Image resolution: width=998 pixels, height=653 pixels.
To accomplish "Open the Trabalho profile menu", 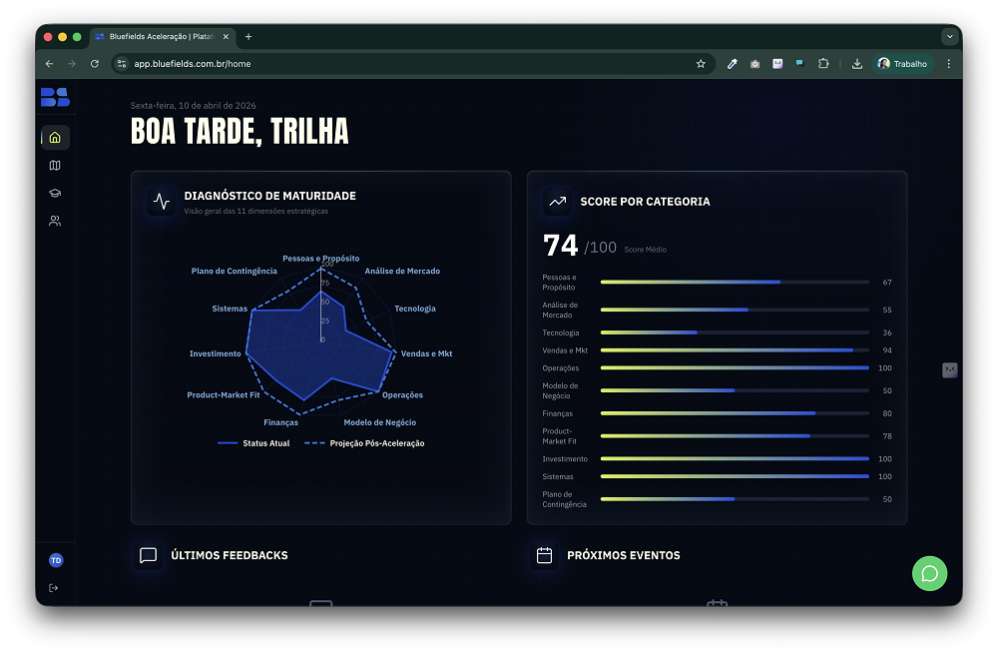I will point(902,64).
